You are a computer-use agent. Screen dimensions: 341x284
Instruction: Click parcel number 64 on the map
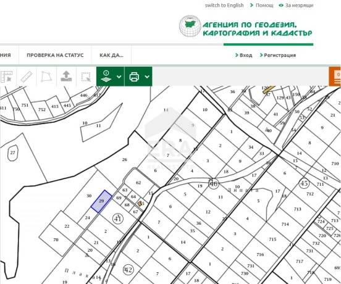pos(133,197)
